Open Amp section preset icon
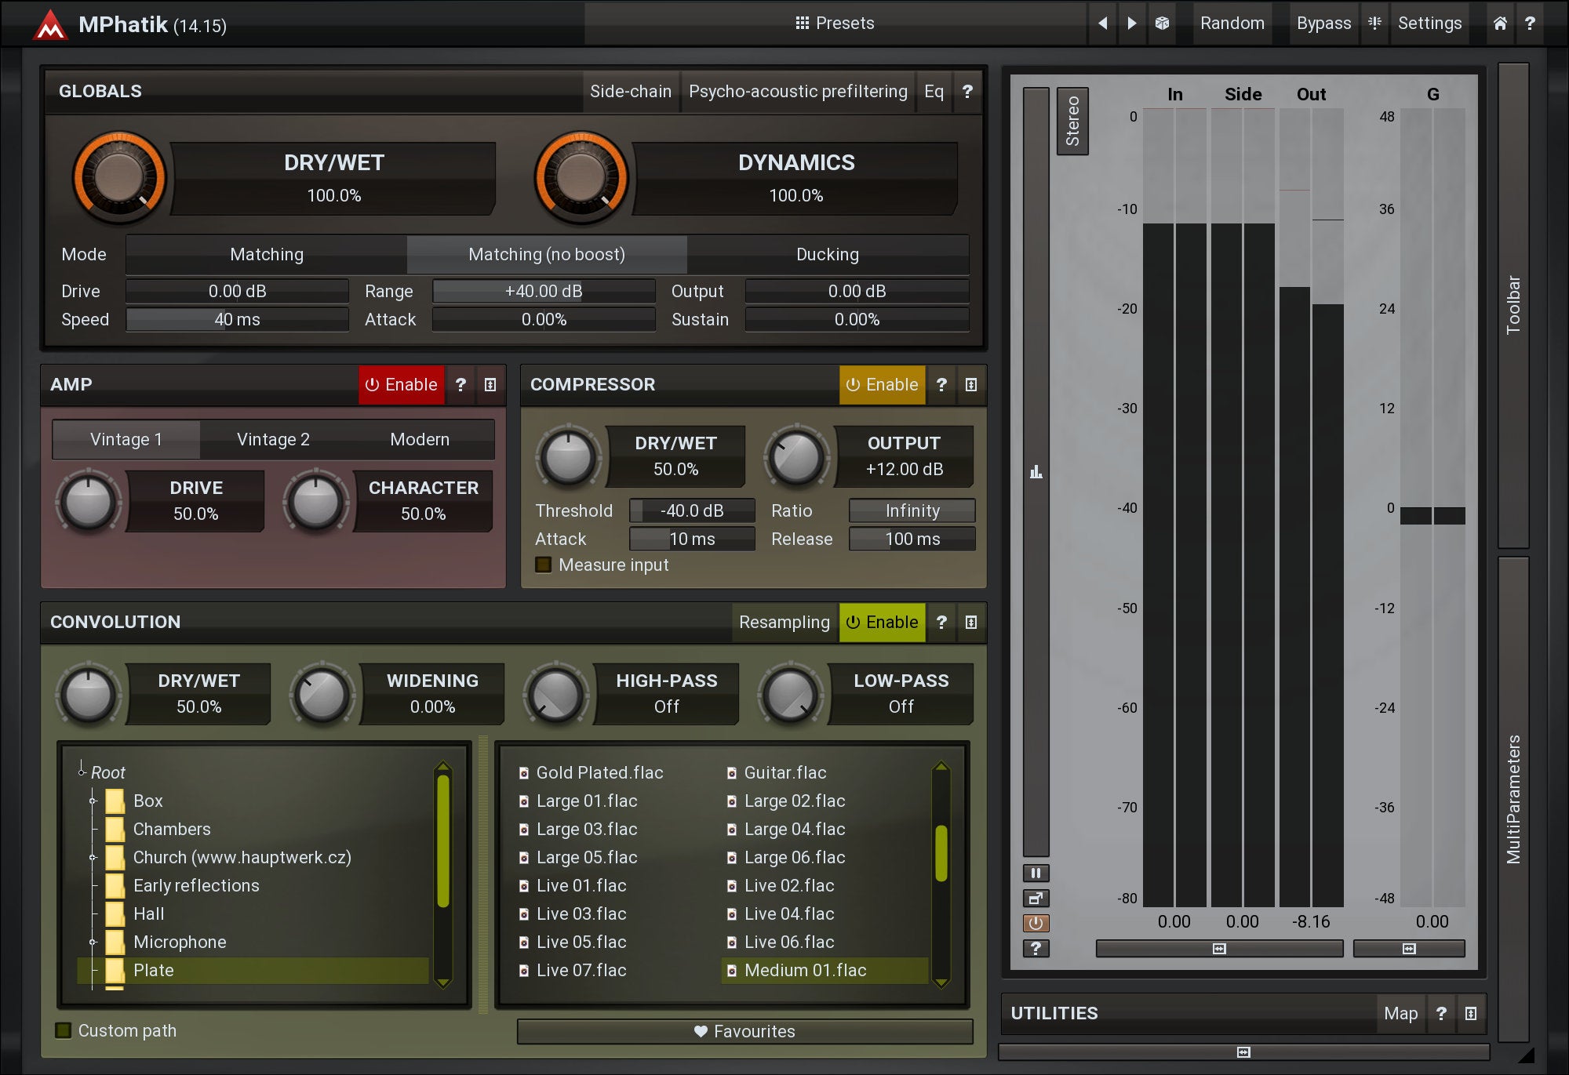 click(x=490, y=385)
